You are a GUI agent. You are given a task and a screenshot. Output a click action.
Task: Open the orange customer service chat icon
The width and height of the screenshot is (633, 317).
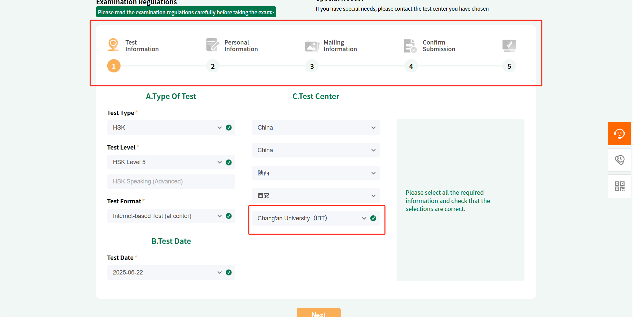coord(619,134)
